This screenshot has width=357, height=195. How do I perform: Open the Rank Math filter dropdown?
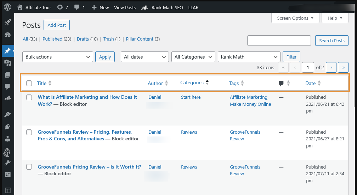coord(249,57)
